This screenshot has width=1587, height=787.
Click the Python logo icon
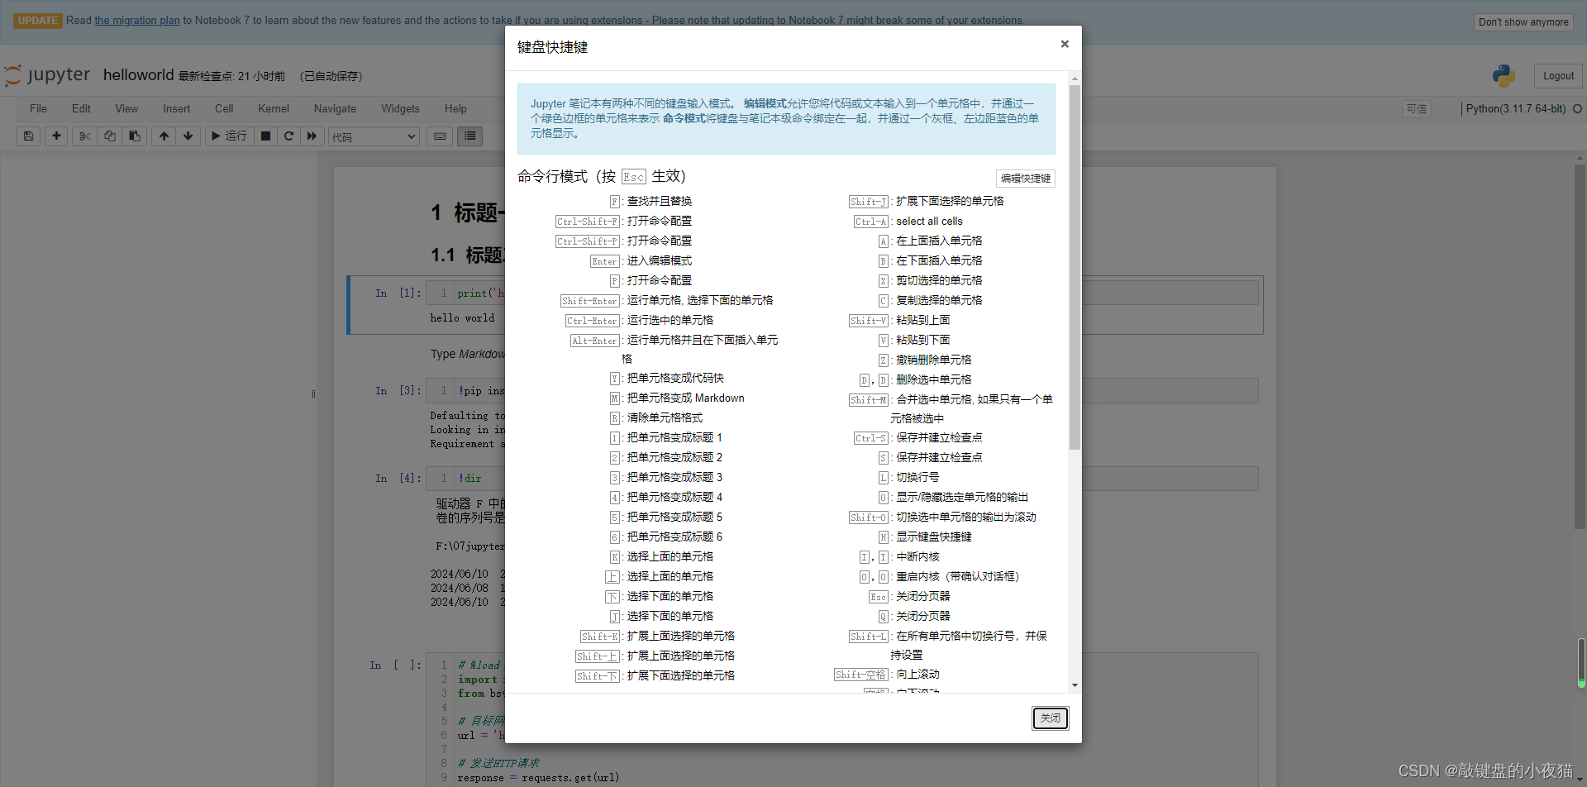pos(1504,76)
